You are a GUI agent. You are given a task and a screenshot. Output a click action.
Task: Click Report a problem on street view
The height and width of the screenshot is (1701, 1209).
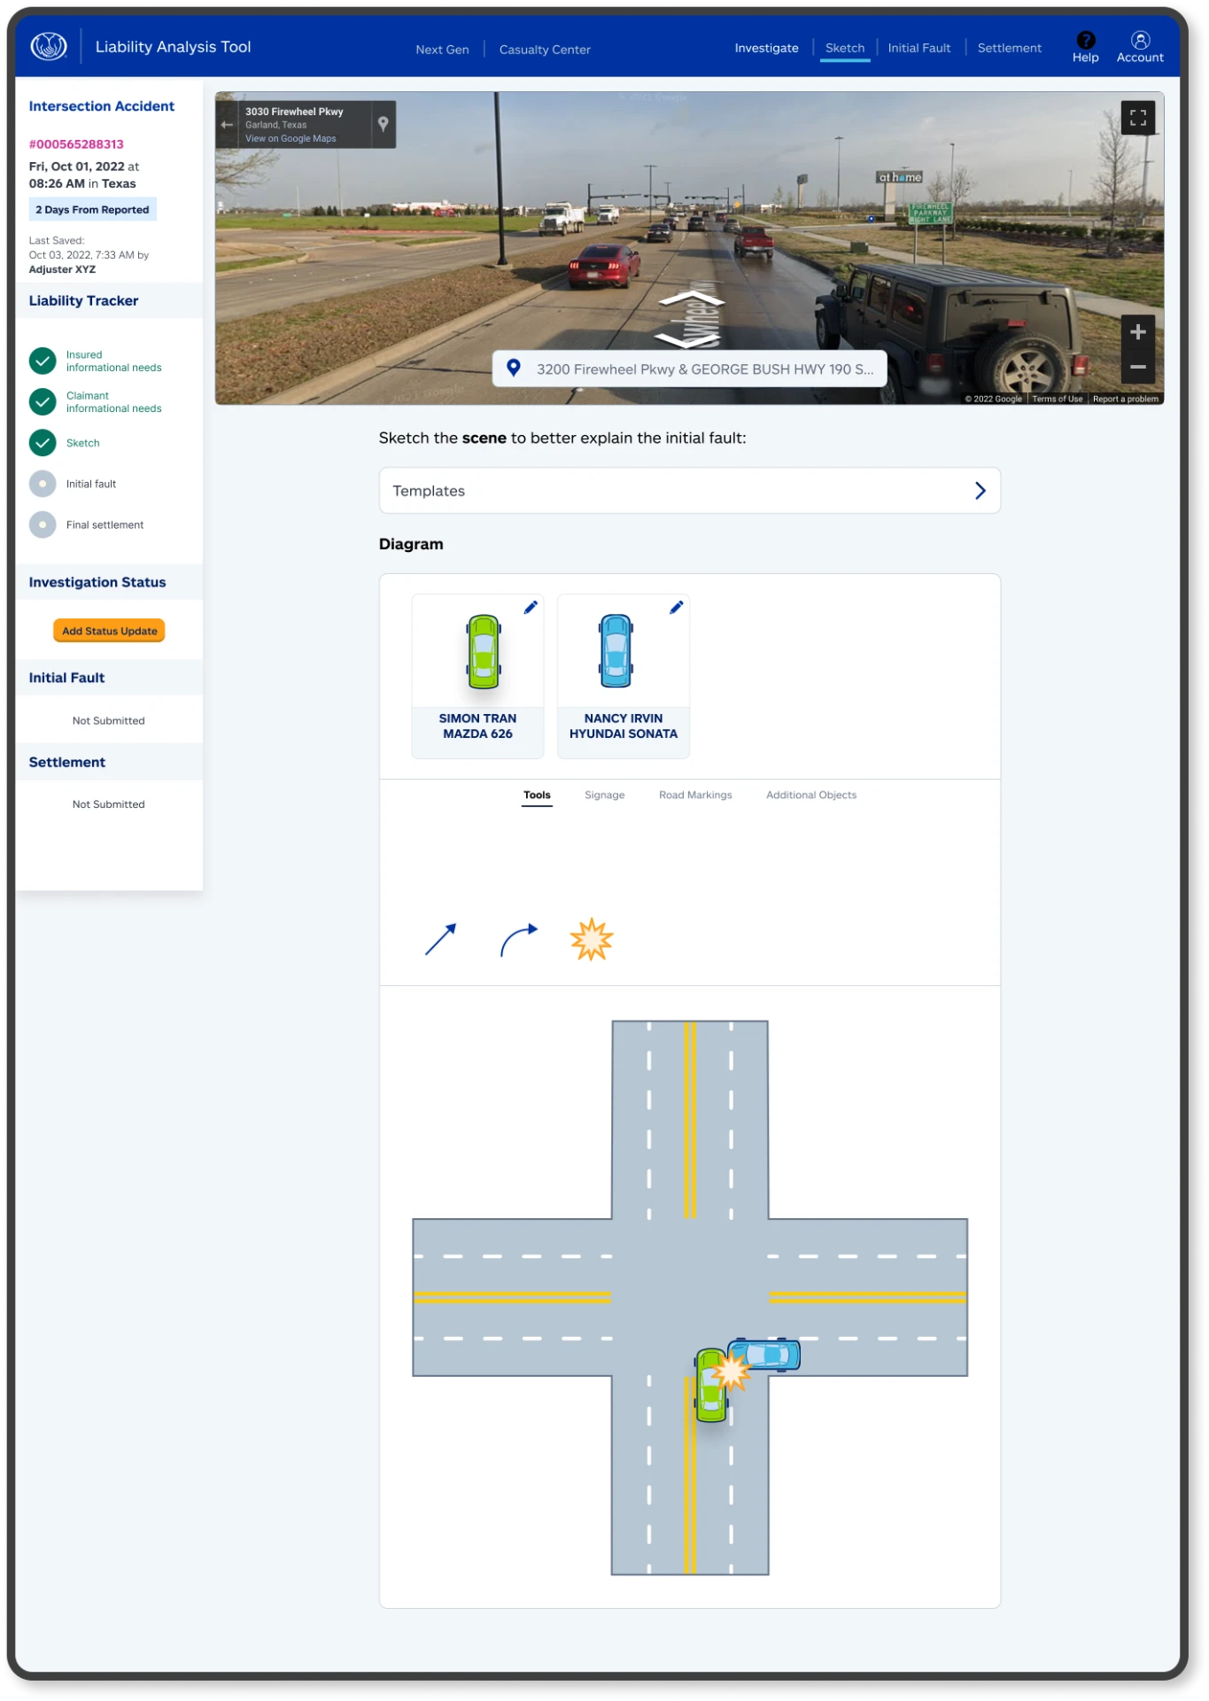[x=1125, y=399]
